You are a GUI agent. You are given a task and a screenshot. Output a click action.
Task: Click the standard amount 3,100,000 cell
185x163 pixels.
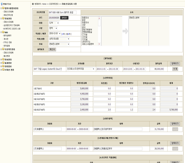(80, 104)
